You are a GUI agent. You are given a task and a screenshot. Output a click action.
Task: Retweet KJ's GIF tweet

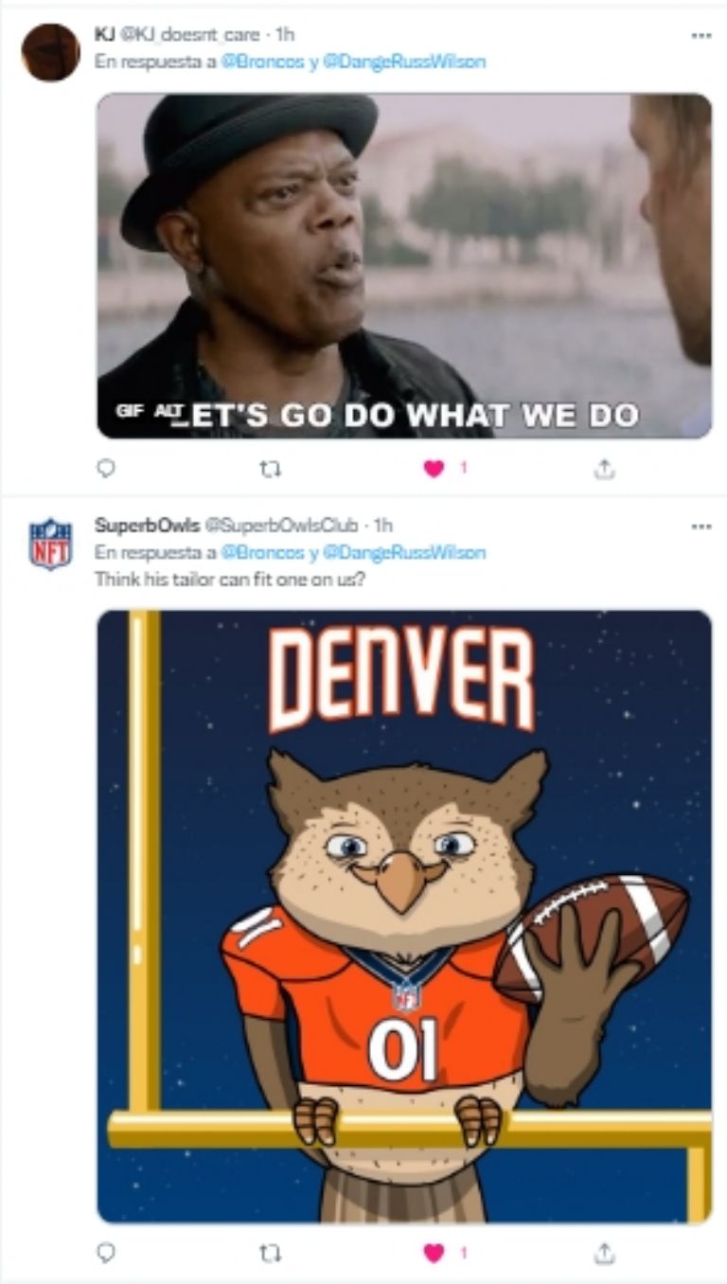[x=270, y=468]
